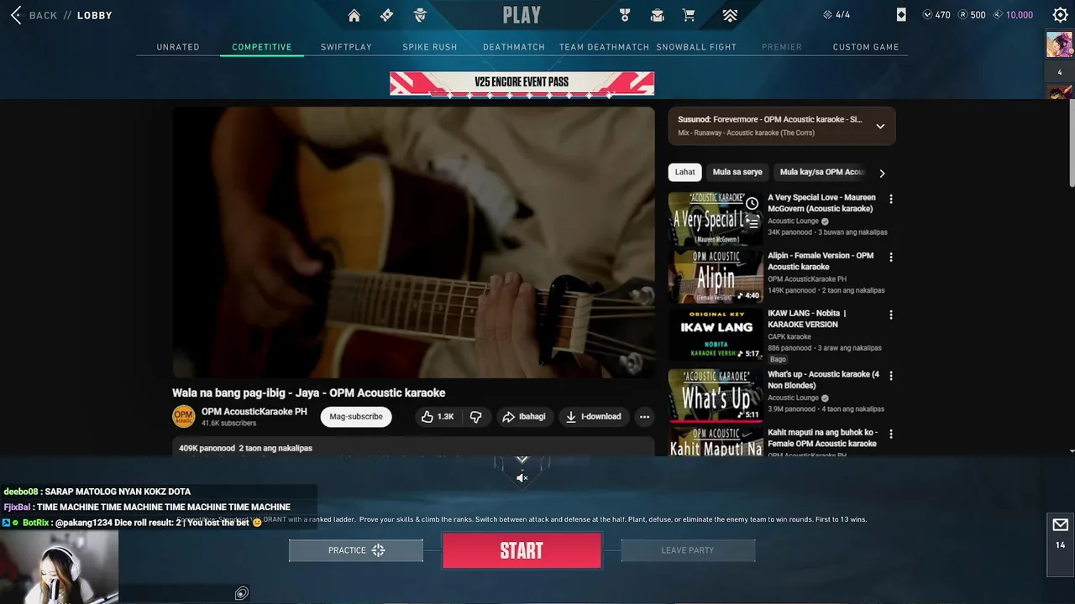Screen dimensions: 1075x604
Task: Open options menu for Kahit maputi na video
Action: (891, 435)
